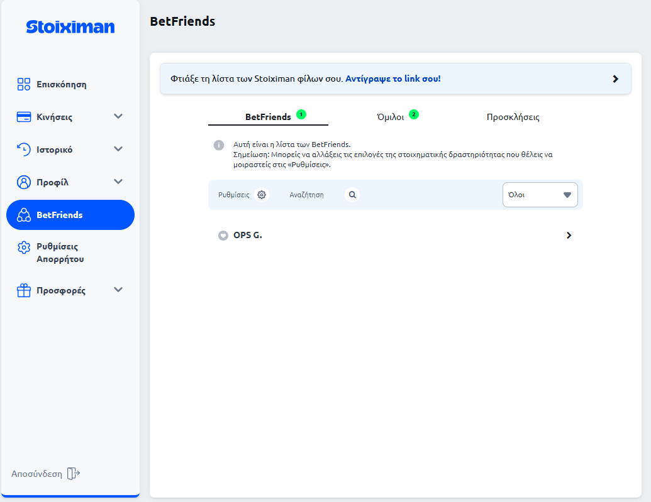This screenshot has width=651, height=502.
Task: Click the Προφίλ user icon
Action: pos(24,182)
